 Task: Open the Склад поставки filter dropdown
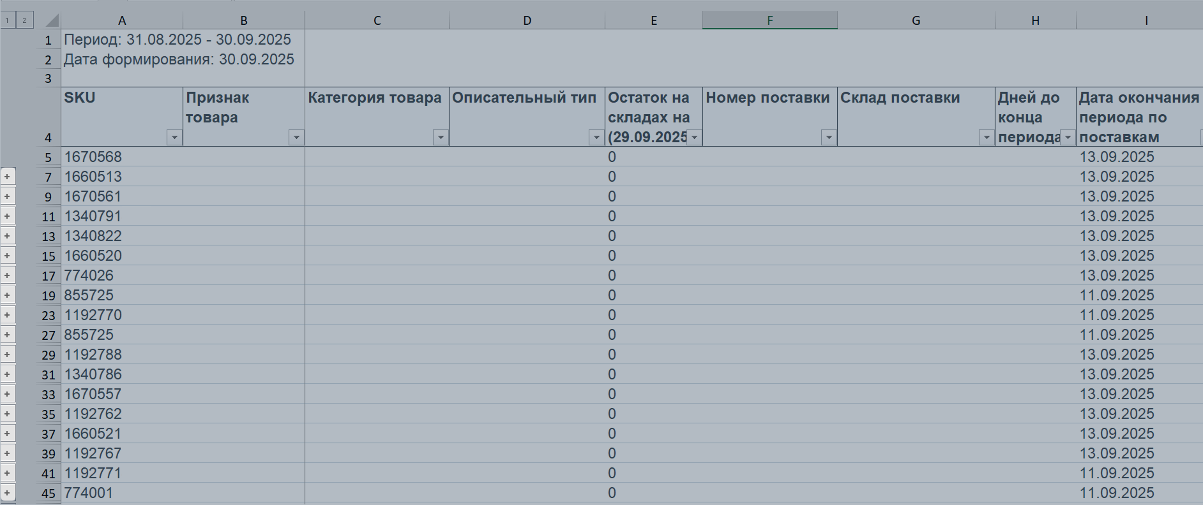986,138
